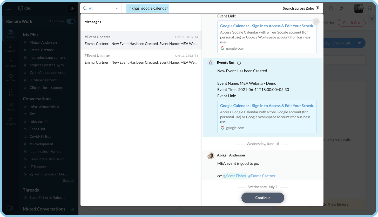378x217 pixels.
Task: Select the June 11, 03:35 PM search result
Action: point(141,40)
